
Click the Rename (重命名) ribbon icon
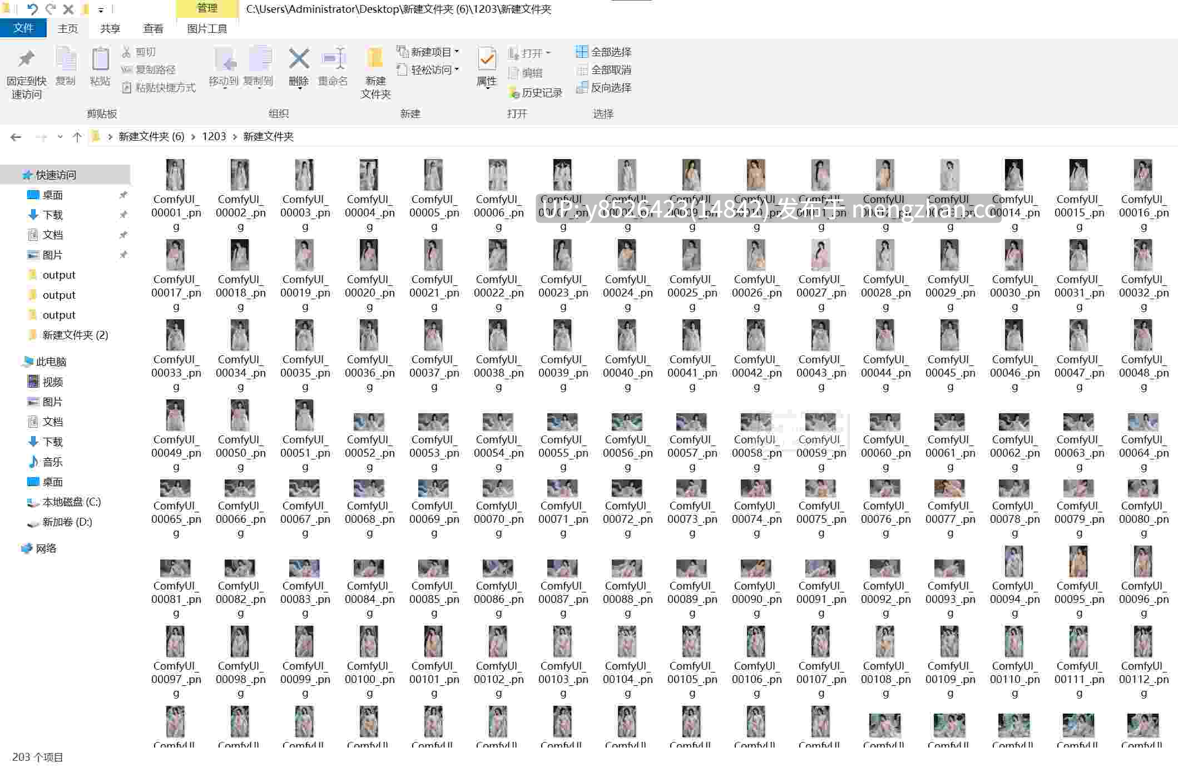click(334, 58)
